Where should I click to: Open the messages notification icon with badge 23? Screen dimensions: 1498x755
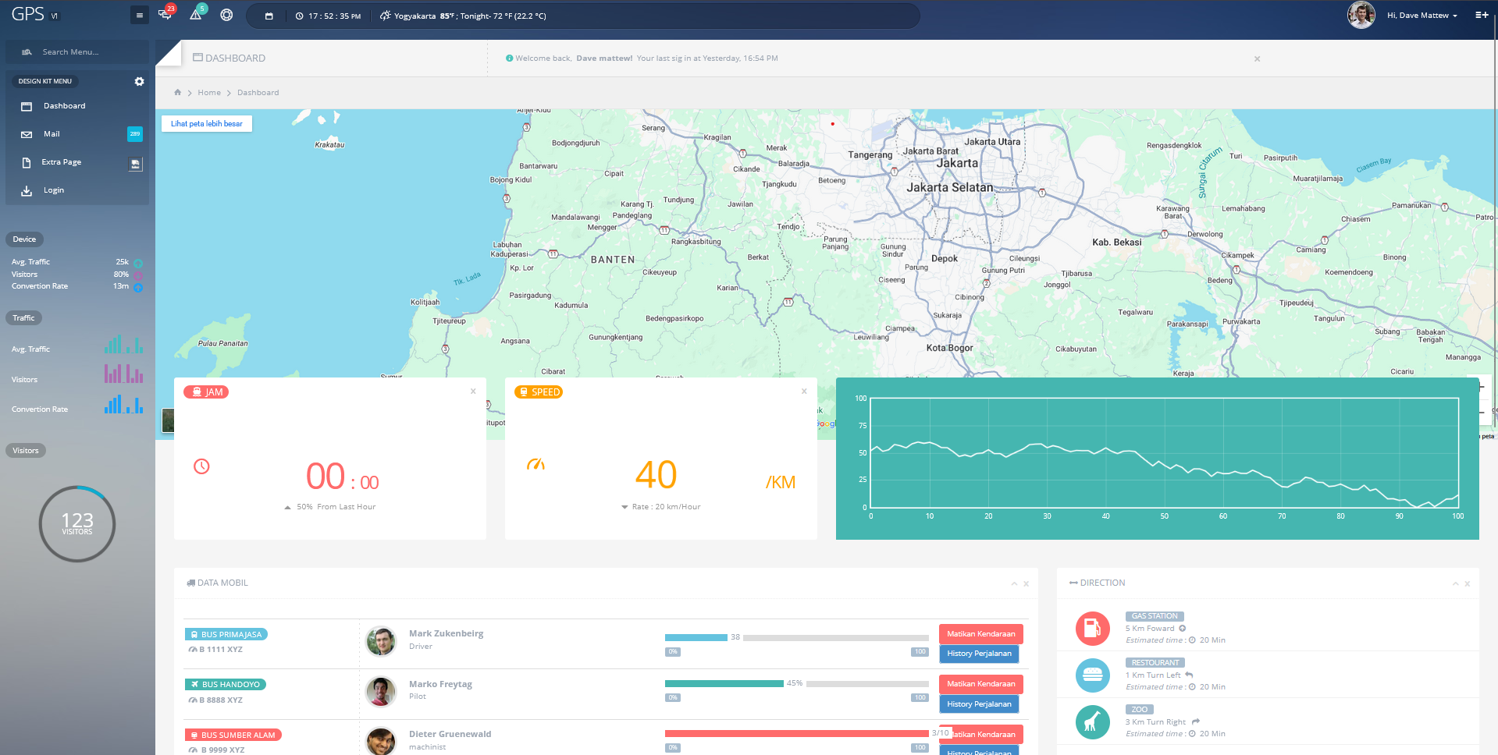pos(165,15)
